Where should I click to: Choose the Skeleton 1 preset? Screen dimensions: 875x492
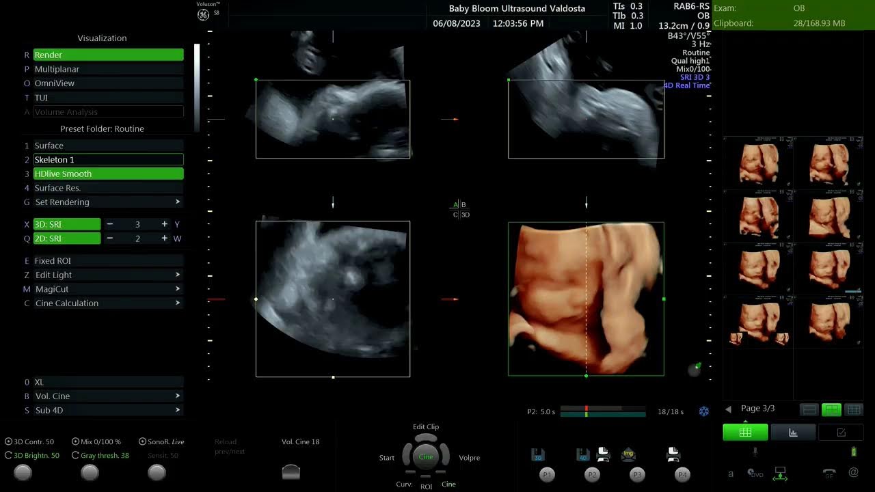coord(108,159)
